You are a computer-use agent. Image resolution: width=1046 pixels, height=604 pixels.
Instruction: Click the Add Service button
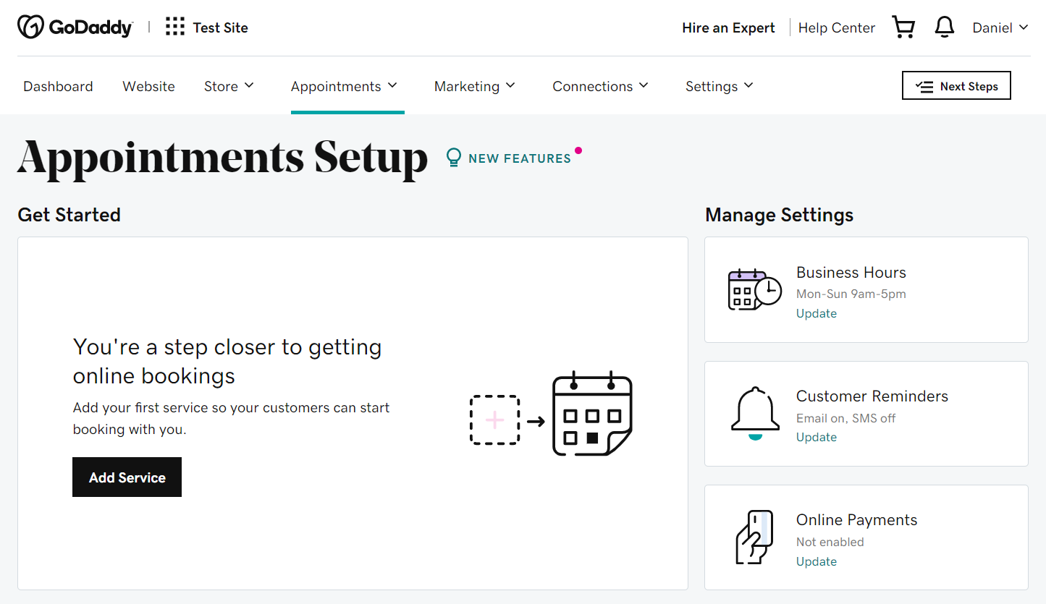[127, 477]
